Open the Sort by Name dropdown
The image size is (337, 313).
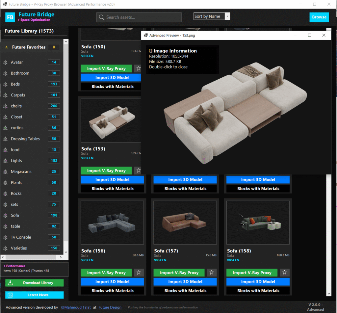[227, 16]
